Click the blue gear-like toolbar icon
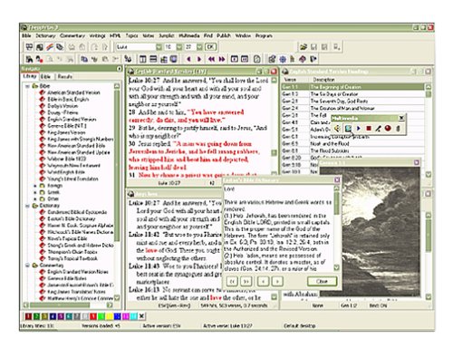 tap(283, 59)
